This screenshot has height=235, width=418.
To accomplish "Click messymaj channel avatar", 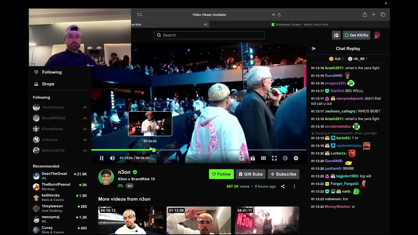I will [x=36, y=219].
